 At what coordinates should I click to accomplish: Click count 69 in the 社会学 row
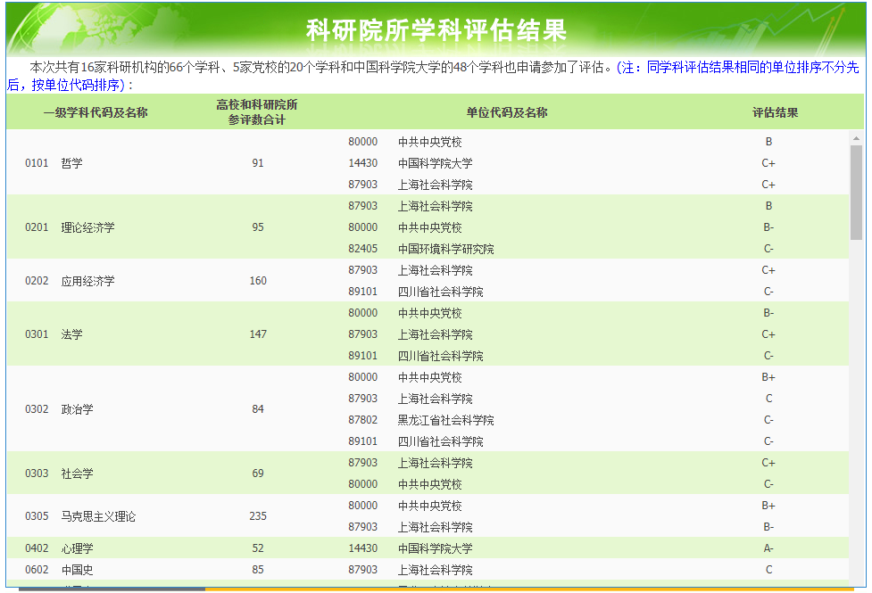point(257,474)
